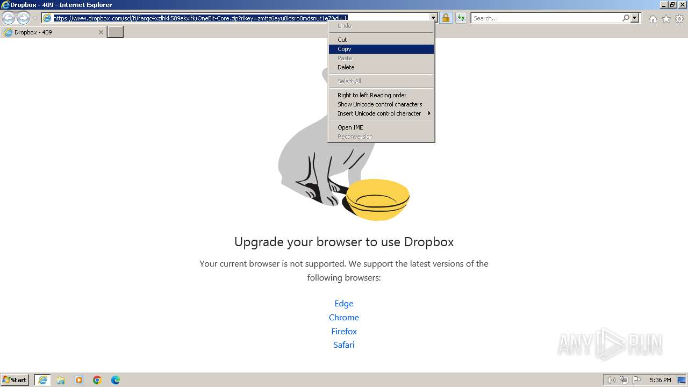Screen dimensions: 688x387
Task: Open the volume speaker tray icon
Action: click(611, 380)
